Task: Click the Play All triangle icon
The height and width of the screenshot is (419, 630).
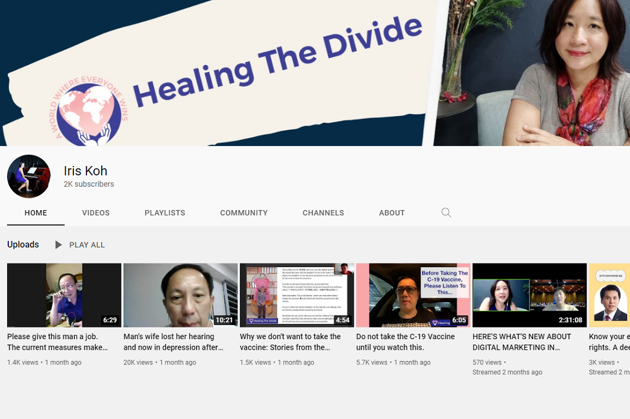Action: pyautogui.click(x=58, y=245)
